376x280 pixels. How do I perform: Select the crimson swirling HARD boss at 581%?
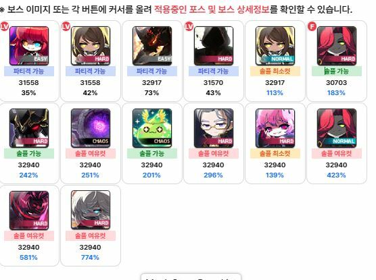click(29, 211)
